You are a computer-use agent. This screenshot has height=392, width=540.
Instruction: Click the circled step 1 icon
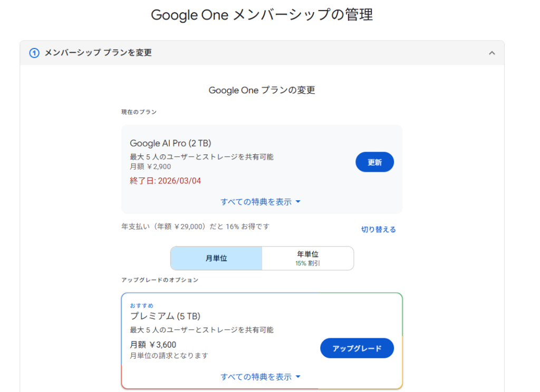click(34, 53)
